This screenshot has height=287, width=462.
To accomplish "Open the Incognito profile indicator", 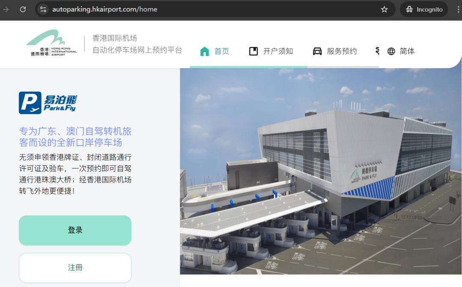I will click(423, 9).
